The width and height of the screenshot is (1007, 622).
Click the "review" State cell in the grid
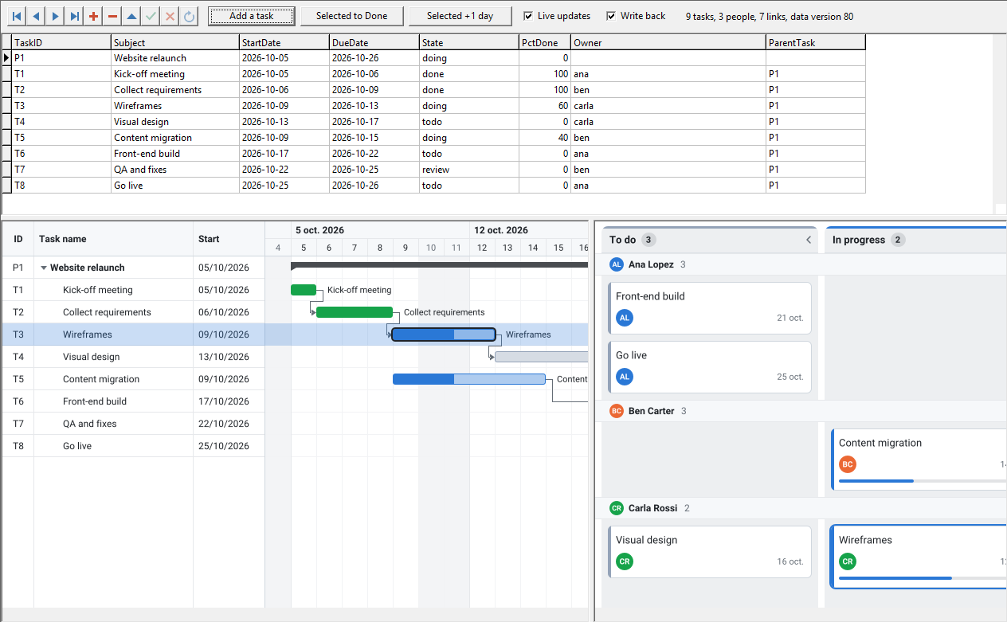tap(469, 170)
